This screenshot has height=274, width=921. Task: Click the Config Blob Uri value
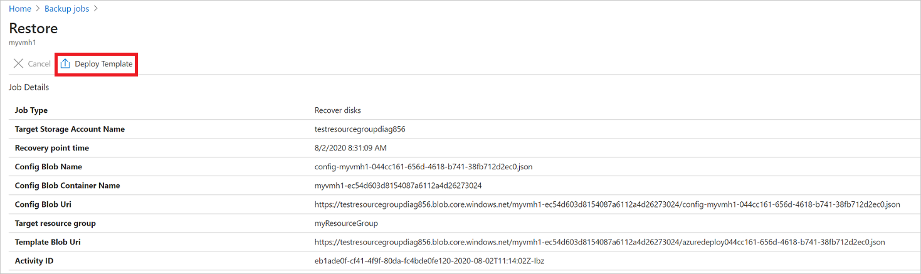(607, 204)
